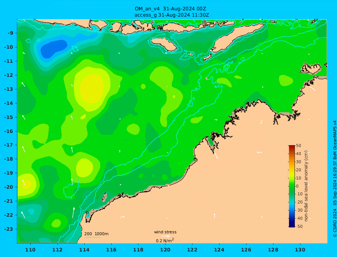Click the colorbar tick label 50 at top

tap(299, 145)
